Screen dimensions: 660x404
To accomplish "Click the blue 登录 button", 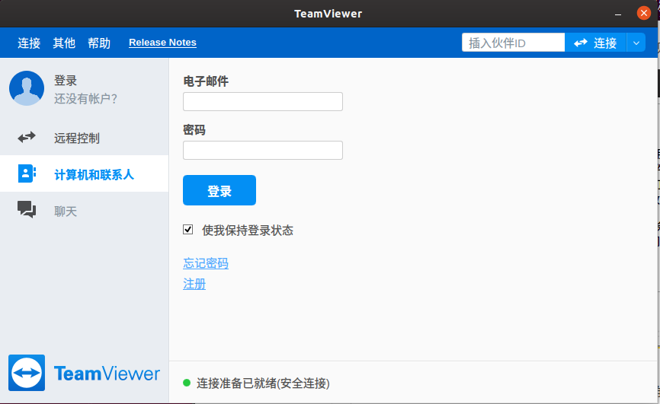I will point(219,190).
